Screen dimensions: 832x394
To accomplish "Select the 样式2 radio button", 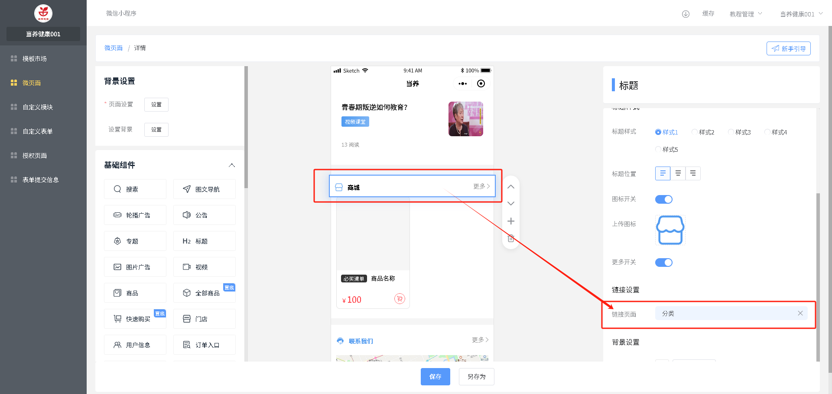I will tap(695, 132).
